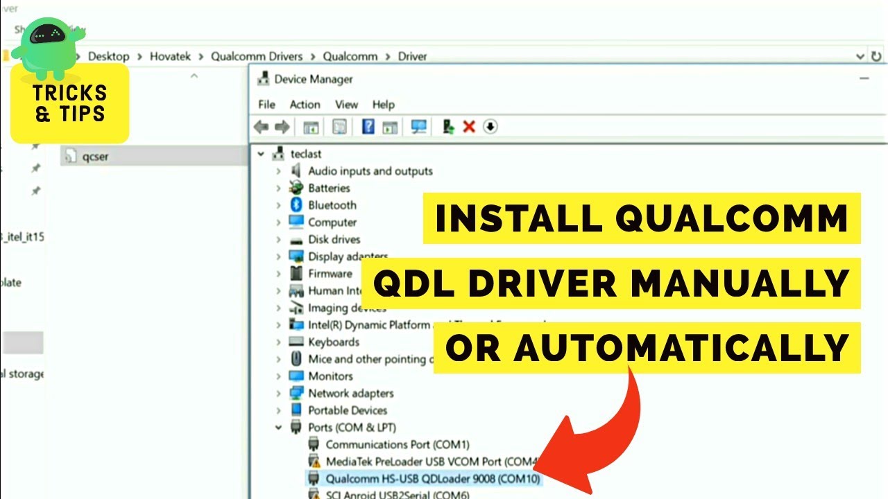Expand the Firmware node
The image size is (888, 499).
tap(278, 273)
